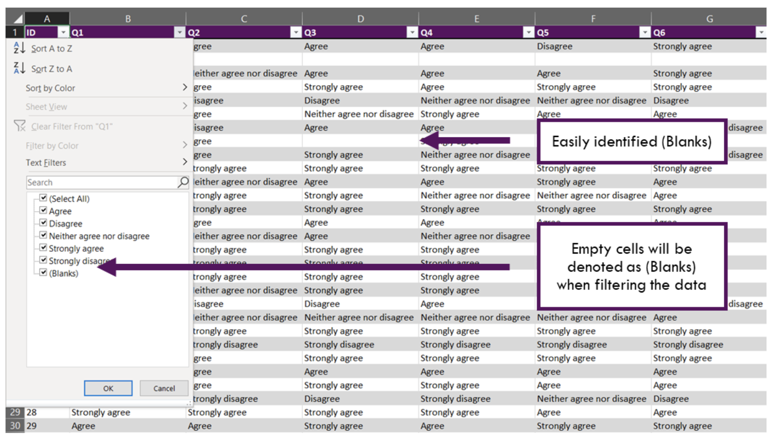Toggle the (Select All) checkbox

click(x=42, y=198)
